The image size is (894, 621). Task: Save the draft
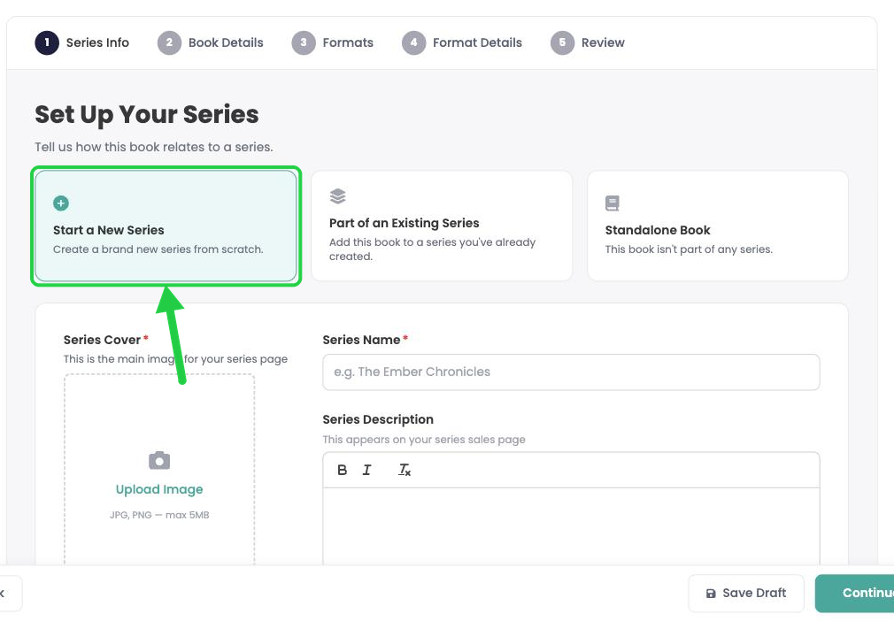click(x=746, y=593)
